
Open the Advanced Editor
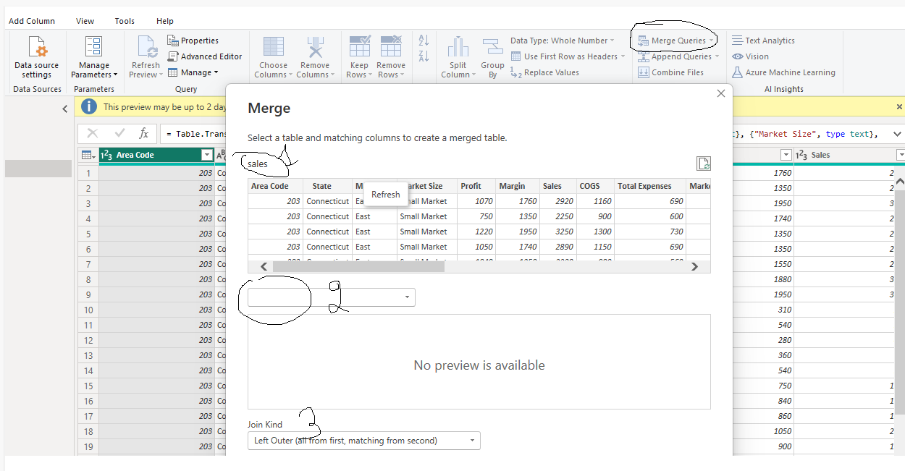(205, 56)
